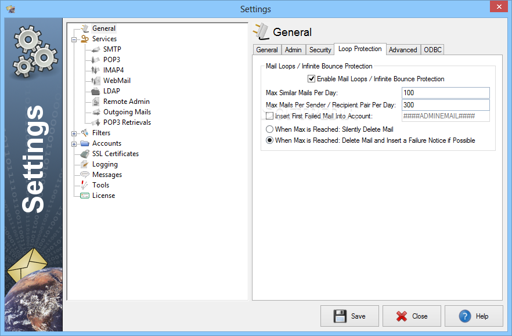This screenshot has height=336, width=512.
Task: Switch to the Admin tab
Action: [293, 50]
